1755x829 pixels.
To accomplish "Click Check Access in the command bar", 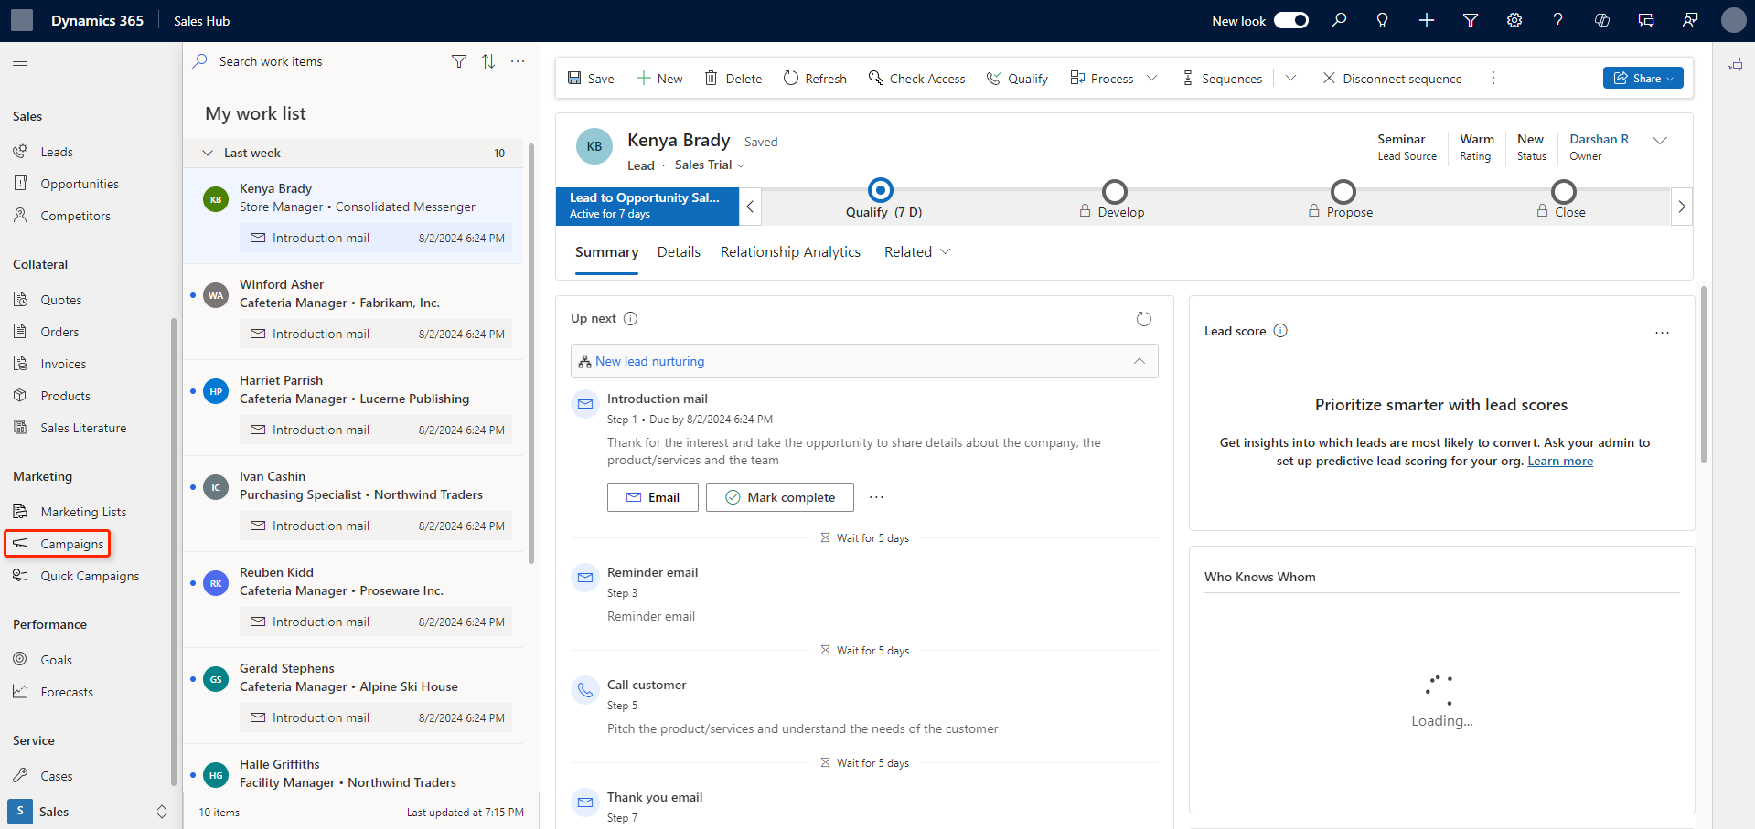I will coord(916,79).
